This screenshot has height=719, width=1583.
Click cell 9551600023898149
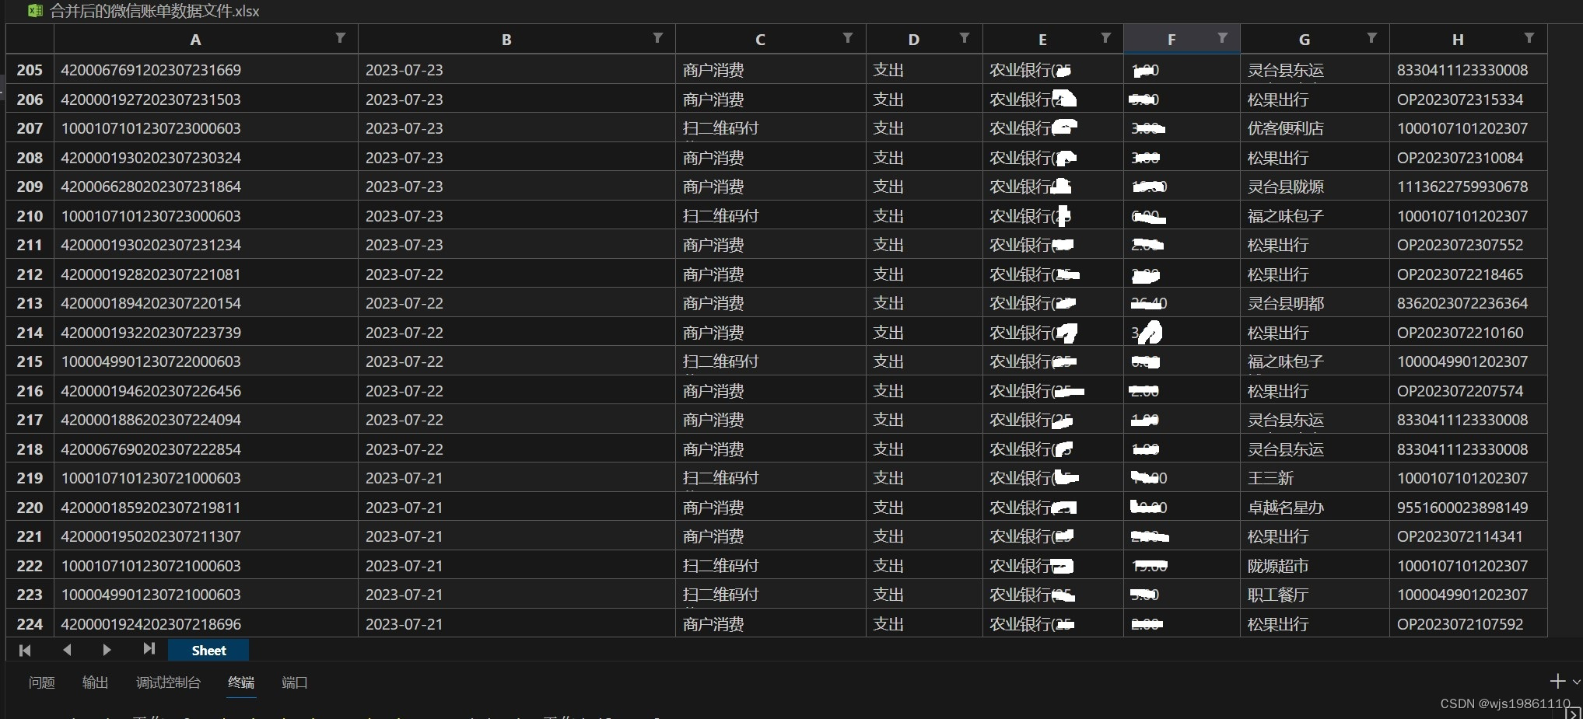1468,508
